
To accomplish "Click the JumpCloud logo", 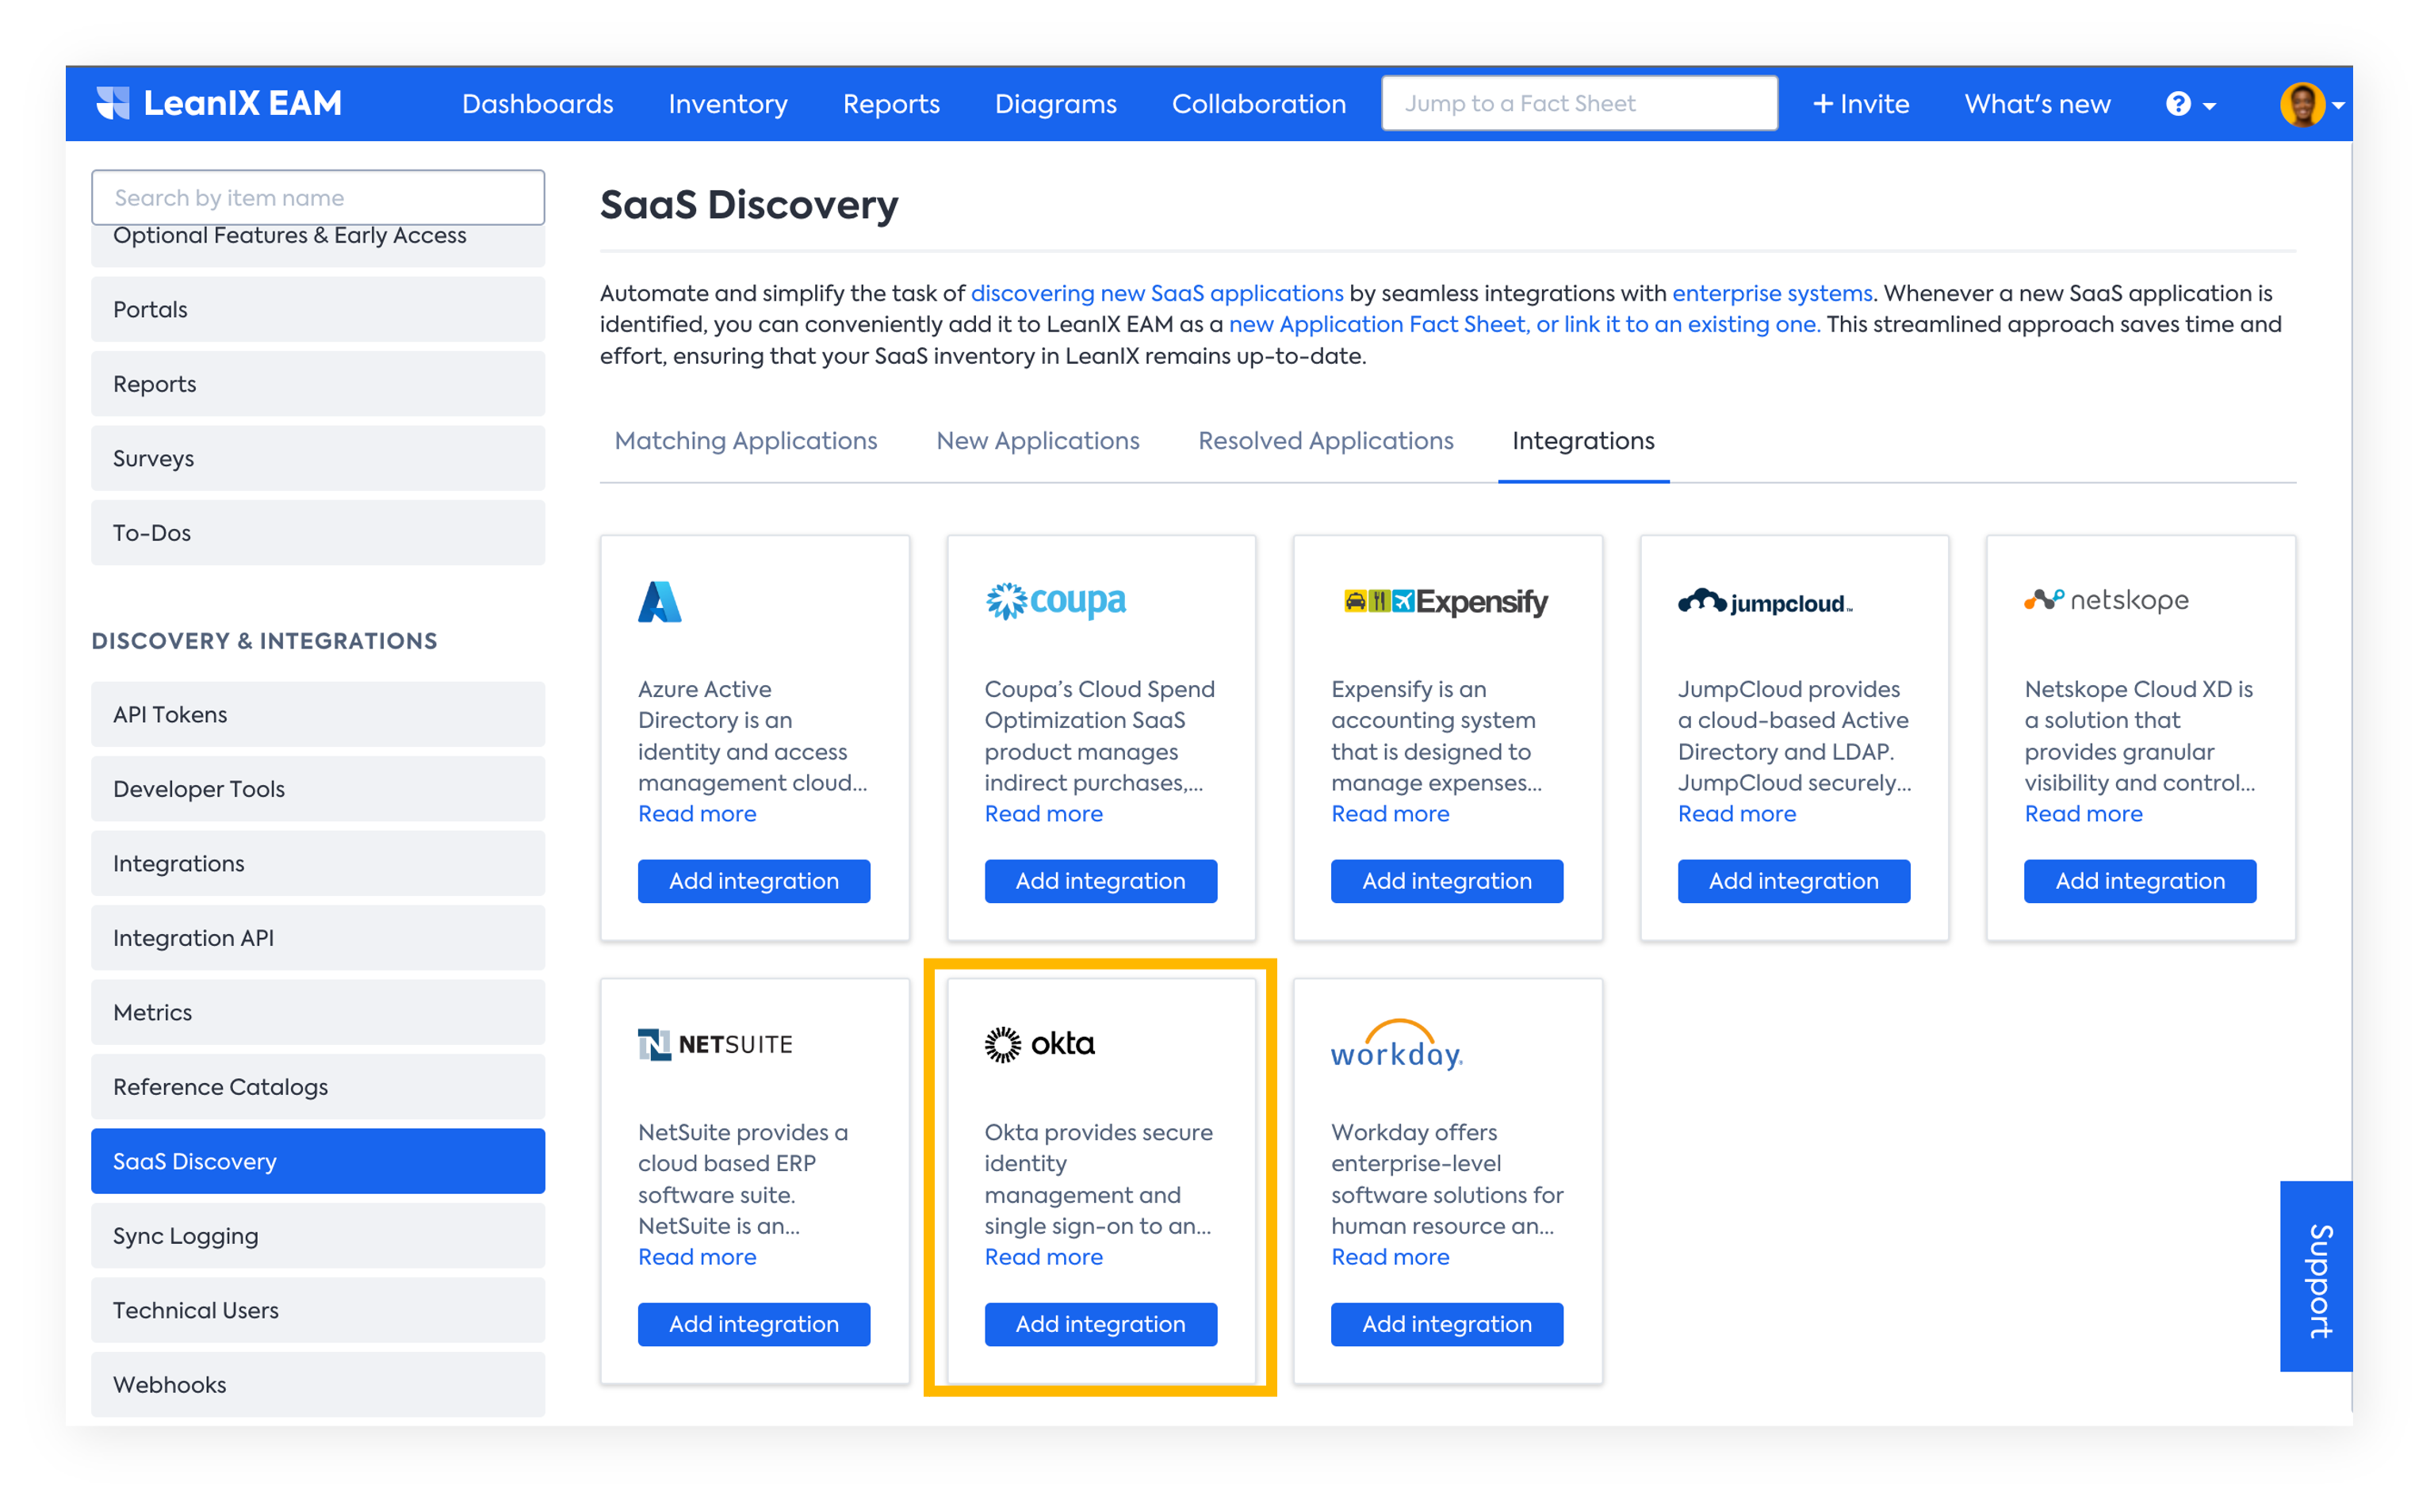I will [1764, 602].
